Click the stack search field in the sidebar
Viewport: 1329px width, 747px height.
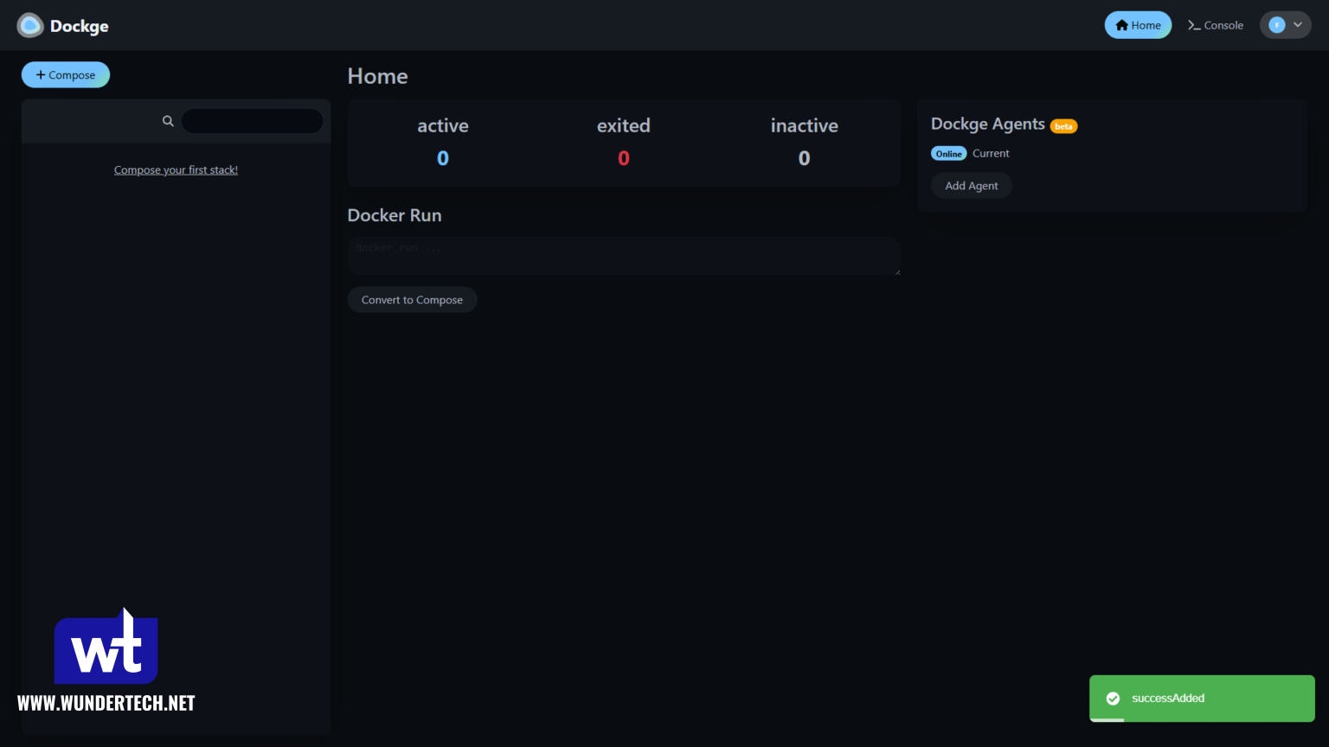coord(252,121)
